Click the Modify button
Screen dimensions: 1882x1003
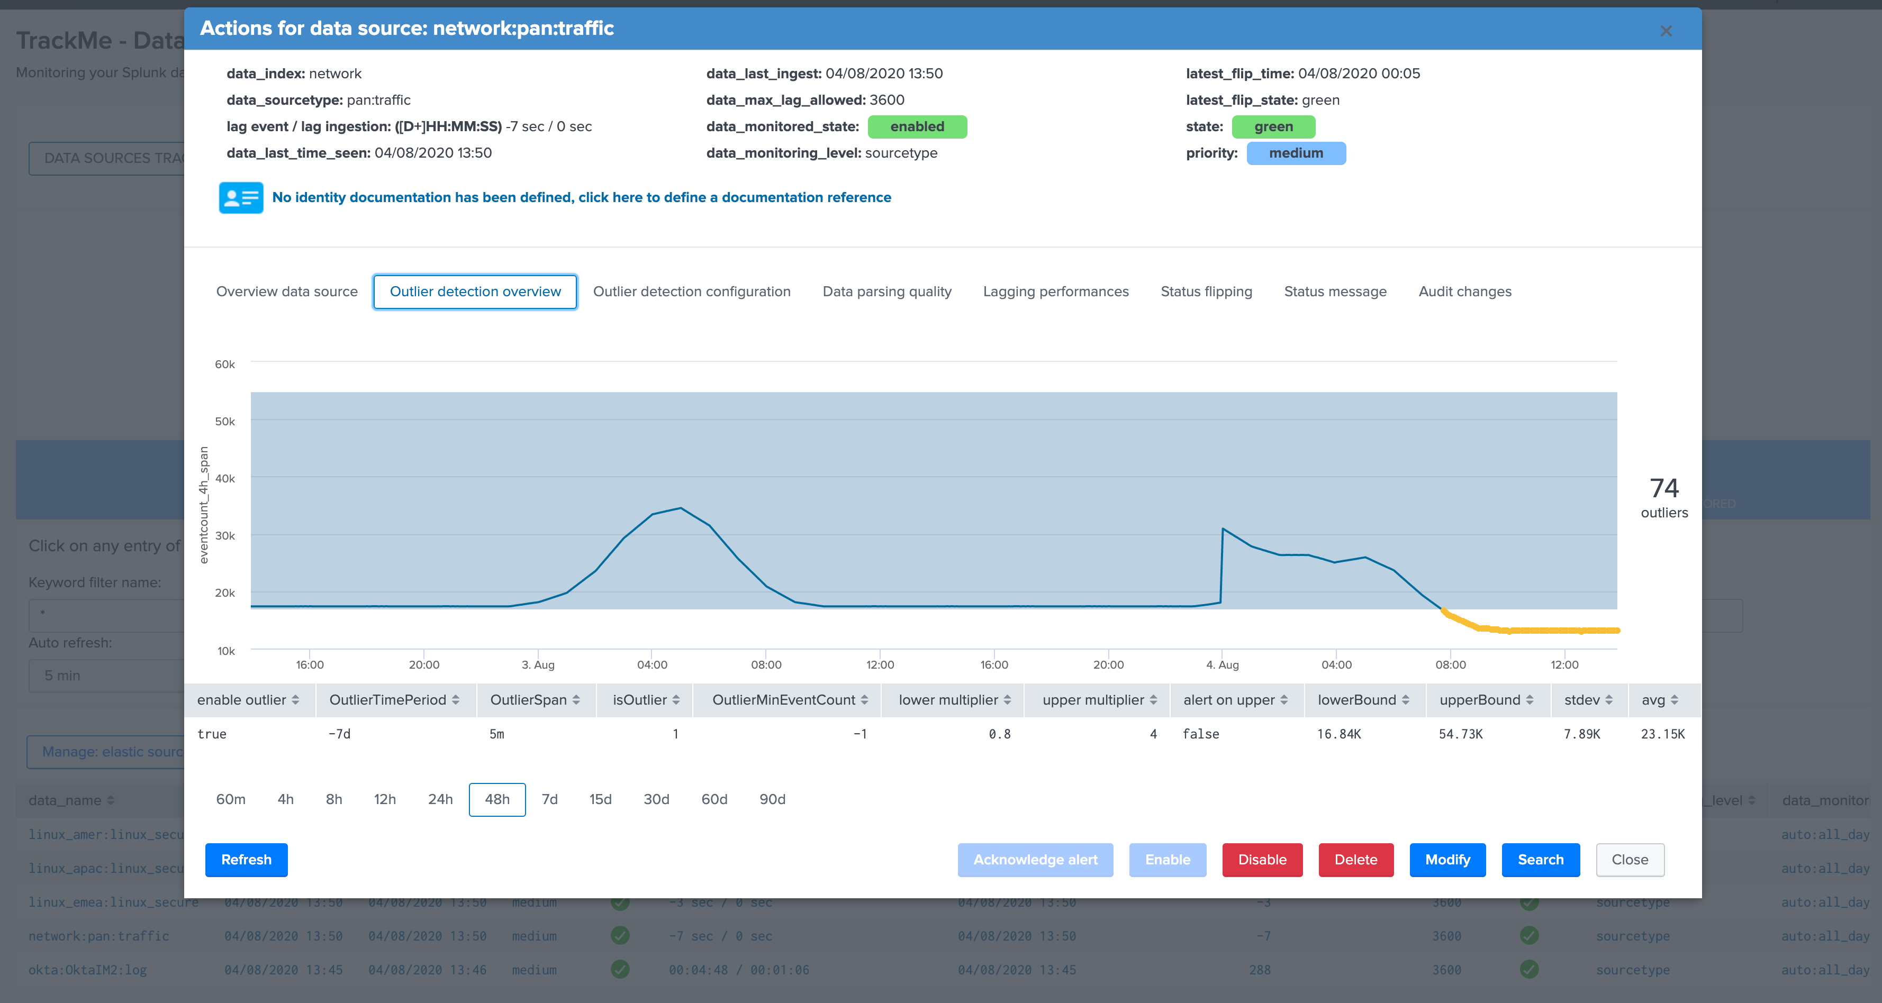pyautogui.click(x=1447, y=860)
